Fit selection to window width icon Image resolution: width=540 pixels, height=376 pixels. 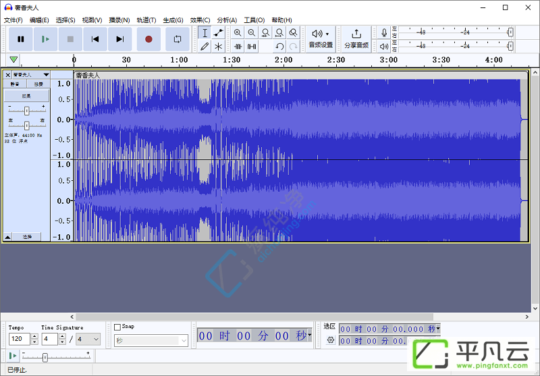(x=265, y=32)
